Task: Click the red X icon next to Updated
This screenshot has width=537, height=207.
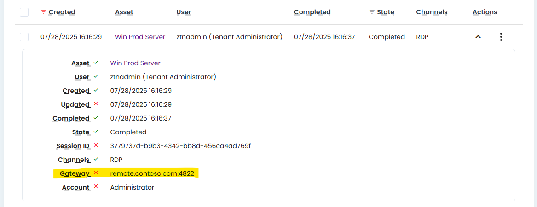Action: coord(96,104)
